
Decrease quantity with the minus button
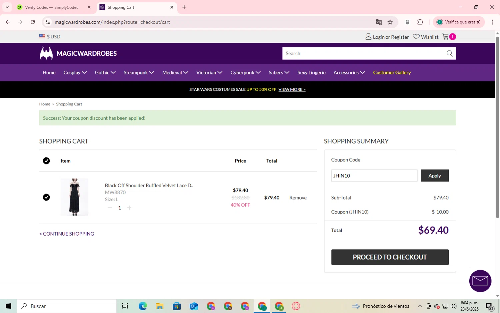coord(110,208)
